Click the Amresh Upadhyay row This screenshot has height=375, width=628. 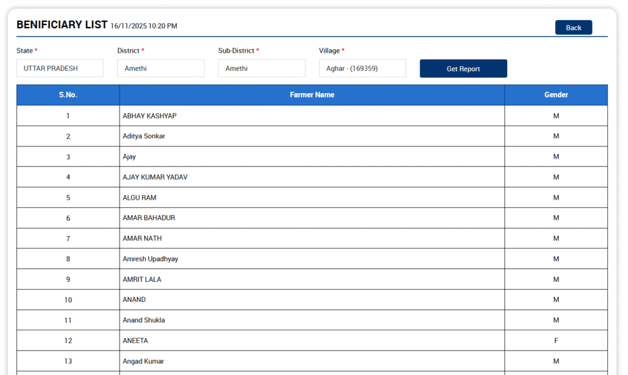150,259
